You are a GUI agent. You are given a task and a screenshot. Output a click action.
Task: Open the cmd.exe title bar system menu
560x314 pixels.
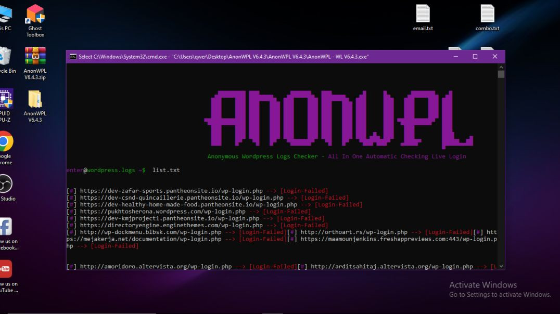[73, 56]
